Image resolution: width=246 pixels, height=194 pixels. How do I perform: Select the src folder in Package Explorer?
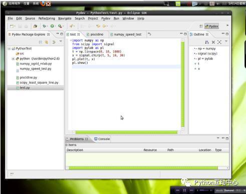tap(20, 53)
